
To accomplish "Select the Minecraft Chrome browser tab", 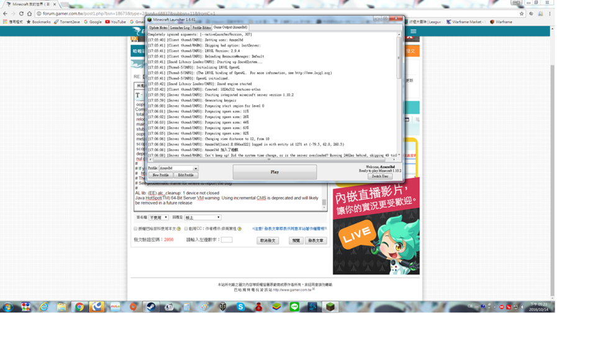I will pyautogui.click(x=30, y=4).
